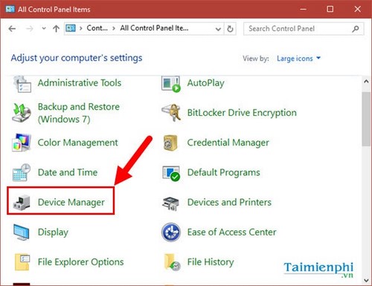
Task: Click the All Control Panel Ite... breadcrumb
Action: pyautogui.click(x=154, y=28)
